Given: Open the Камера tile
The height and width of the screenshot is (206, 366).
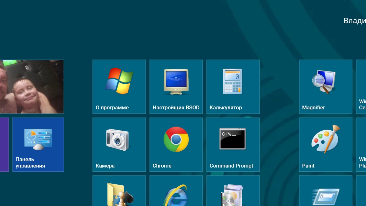Looking at the screenshot, I should [x=119, y=145].
